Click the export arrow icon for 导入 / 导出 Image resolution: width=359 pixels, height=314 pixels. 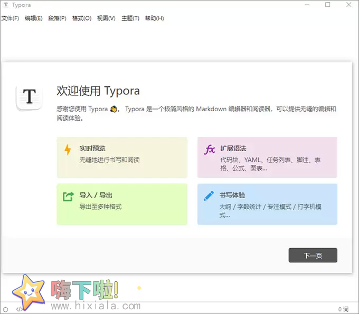click(68, 197)
